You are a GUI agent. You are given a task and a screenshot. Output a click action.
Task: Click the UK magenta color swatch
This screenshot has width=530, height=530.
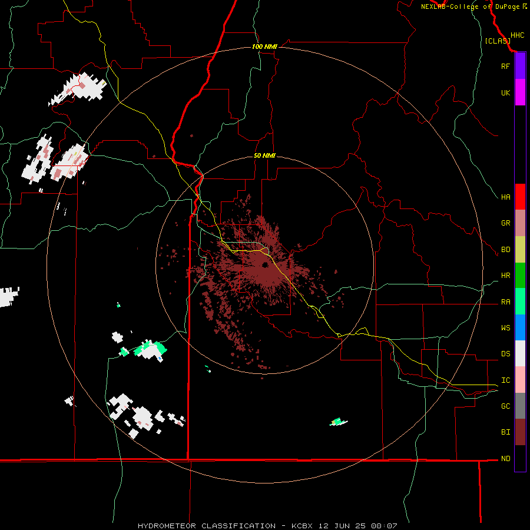pos(520,92)
